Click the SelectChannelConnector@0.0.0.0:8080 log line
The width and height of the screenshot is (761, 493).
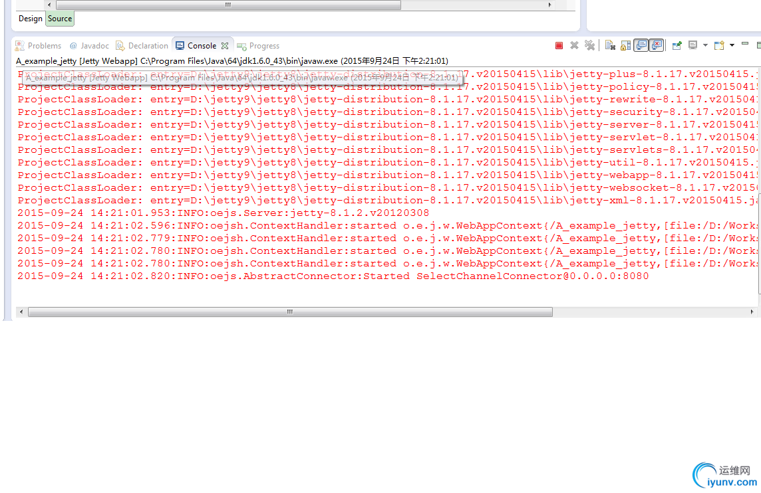333,276
